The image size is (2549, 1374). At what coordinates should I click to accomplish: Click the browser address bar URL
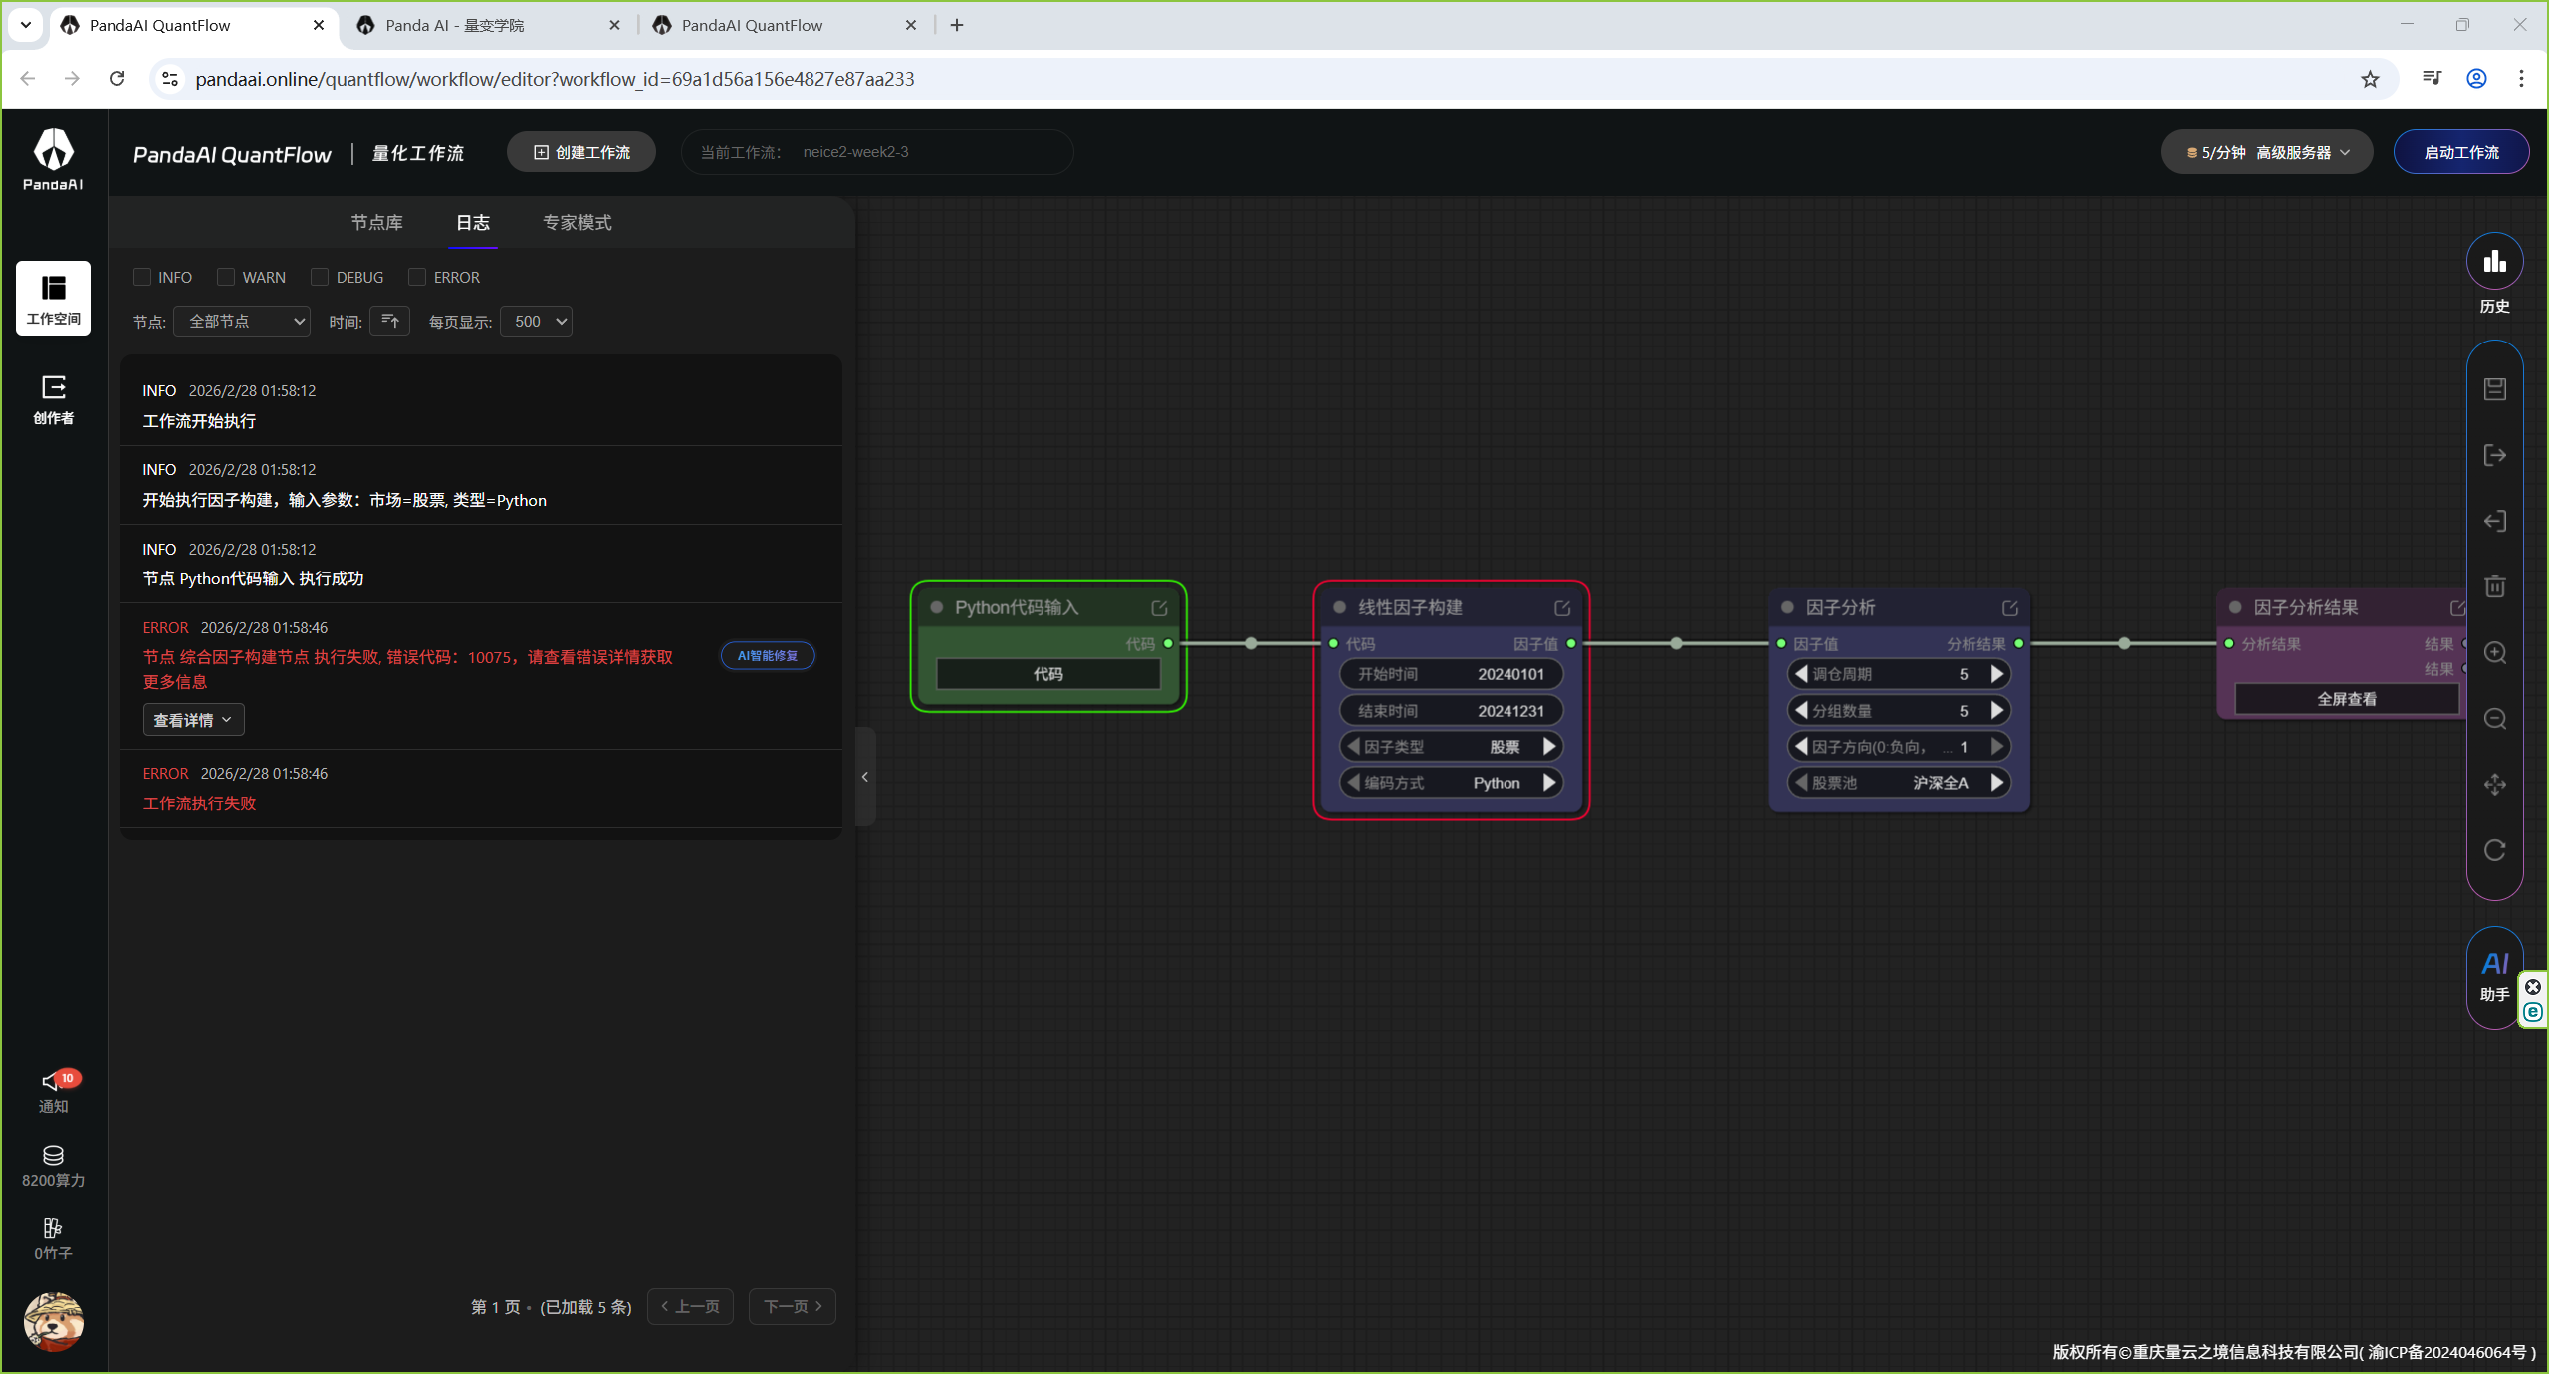[x=555, y=79]
